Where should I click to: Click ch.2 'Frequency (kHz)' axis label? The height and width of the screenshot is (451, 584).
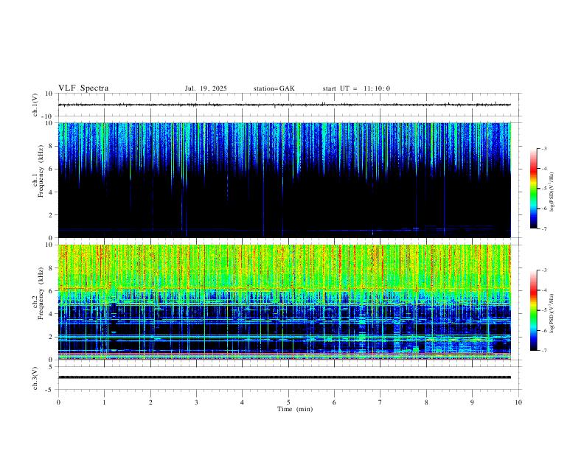pyautogui.click(x=41, y=293)
